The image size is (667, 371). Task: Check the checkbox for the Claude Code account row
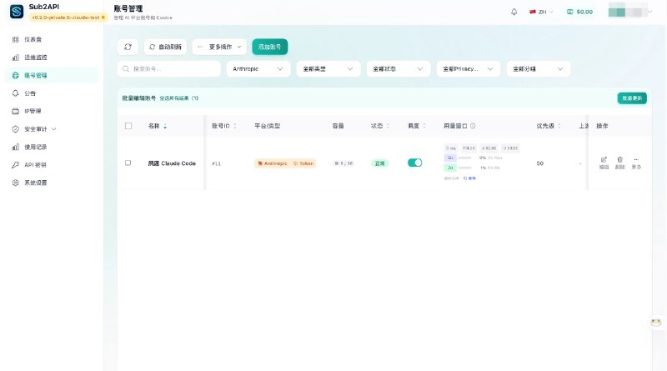point(128,163)
